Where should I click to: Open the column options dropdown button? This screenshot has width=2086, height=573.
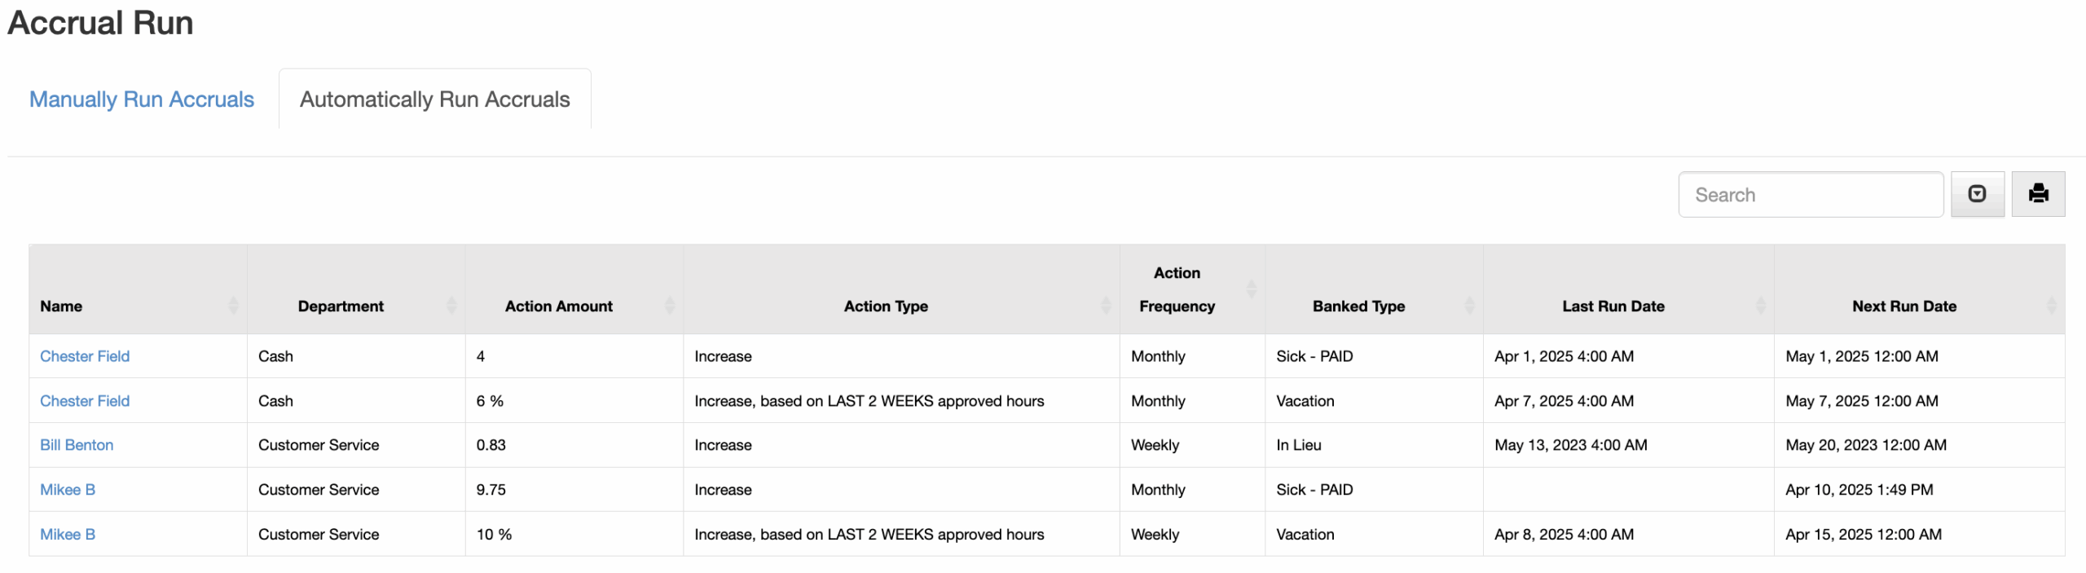tap(1977, 194)
